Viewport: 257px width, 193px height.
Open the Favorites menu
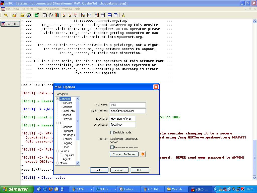coord(28,9)
